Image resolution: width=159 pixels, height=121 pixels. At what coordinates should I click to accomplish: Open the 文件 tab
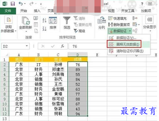point(8,11)
